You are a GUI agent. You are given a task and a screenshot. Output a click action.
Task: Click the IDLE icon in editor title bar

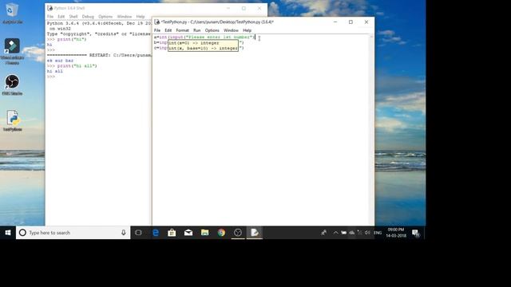157,22
